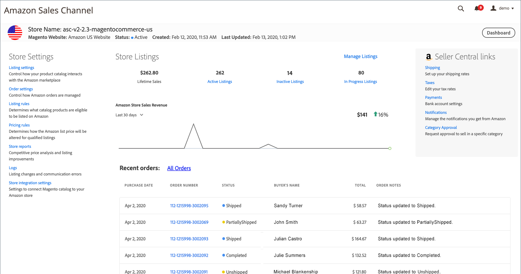Click the Amazon logo beside Seller Central links

coord(428,57)
